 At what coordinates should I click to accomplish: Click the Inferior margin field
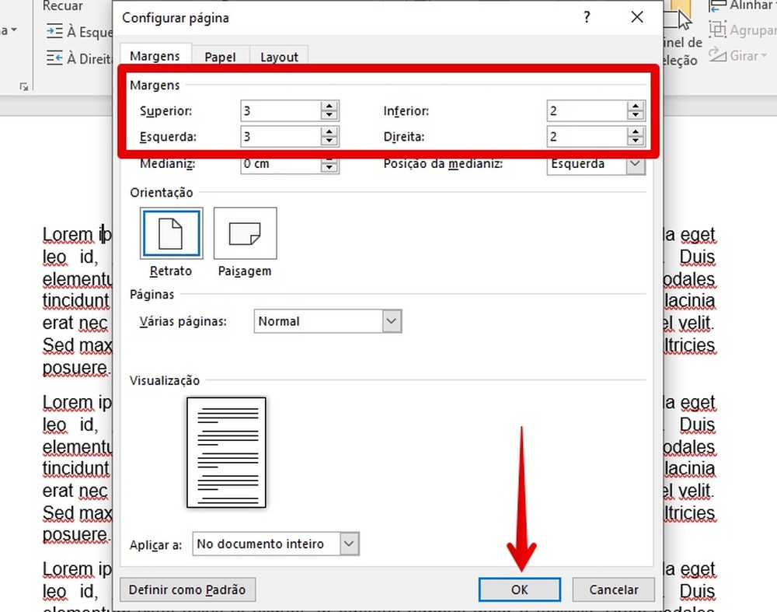587,110
